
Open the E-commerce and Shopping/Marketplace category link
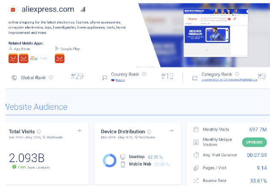coord(229,79)
